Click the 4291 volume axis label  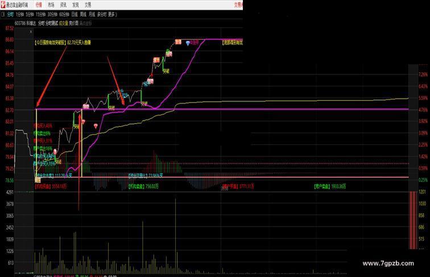[x=10, y=192]
